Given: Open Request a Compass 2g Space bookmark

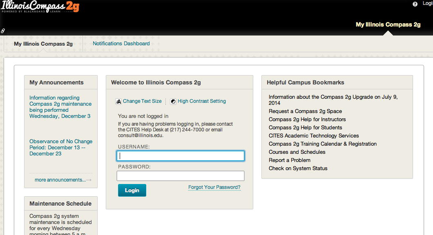Looking at the screenshot, I should pyautogui.click(x=305, y=111).
